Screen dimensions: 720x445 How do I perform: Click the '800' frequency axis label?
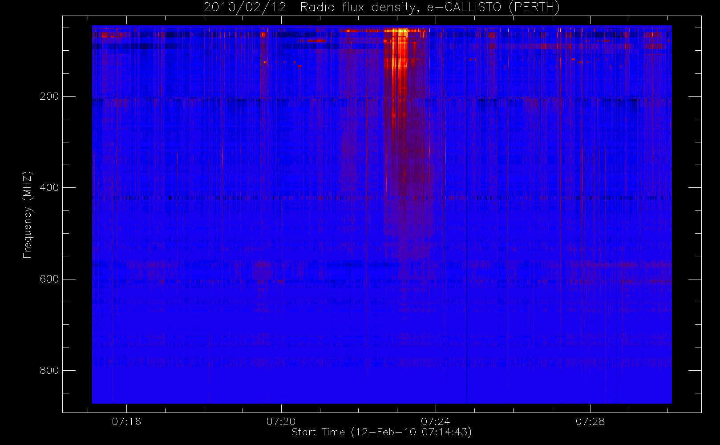tap(49, 370)
